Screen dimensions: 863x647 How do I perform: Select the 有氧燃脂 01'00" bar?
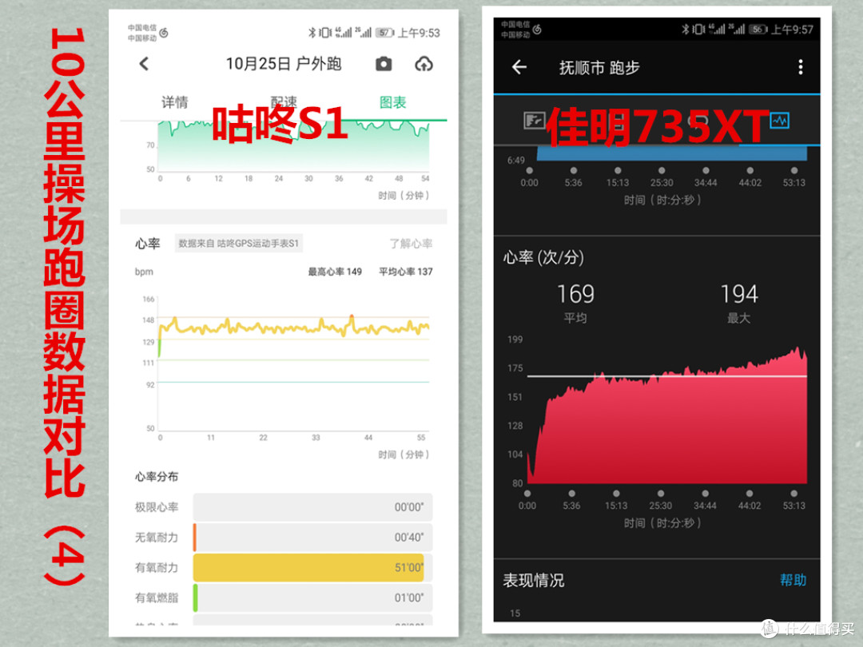(x=312, y=597)
